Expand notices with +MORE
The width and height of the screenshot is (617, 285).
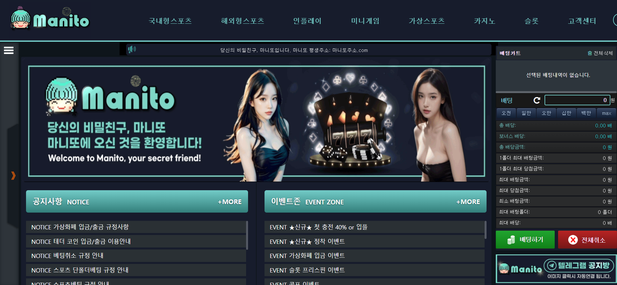click(230, 202)
